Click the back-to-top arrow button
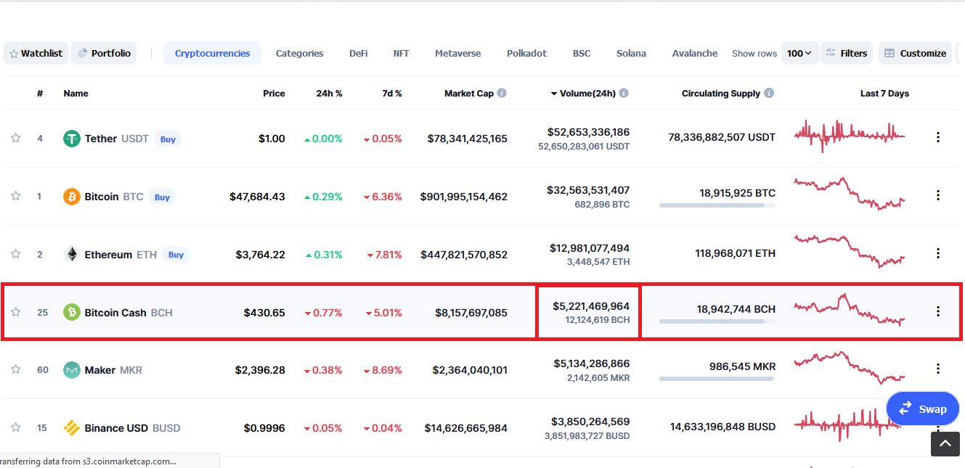 945,443
